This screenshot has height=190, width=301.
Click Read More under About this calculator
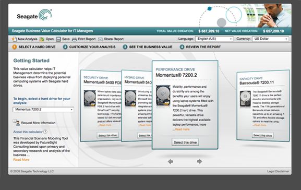point(21,160)
